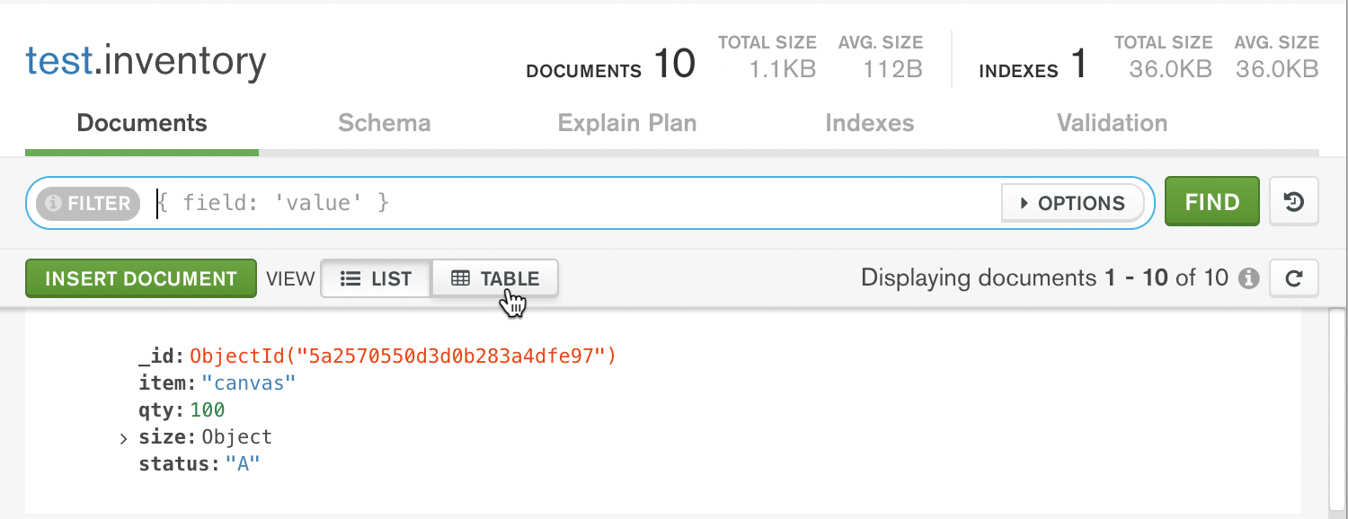
Task: Click the list icon in the LIST view button
Action: point(350,278)
